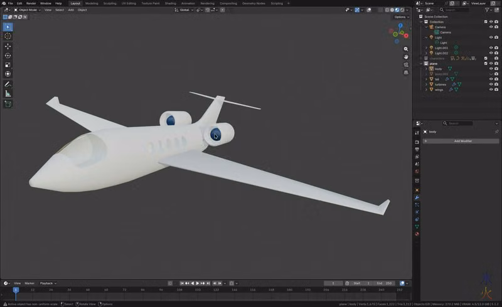
Task: Open the File menu
Action: point(10,3)
